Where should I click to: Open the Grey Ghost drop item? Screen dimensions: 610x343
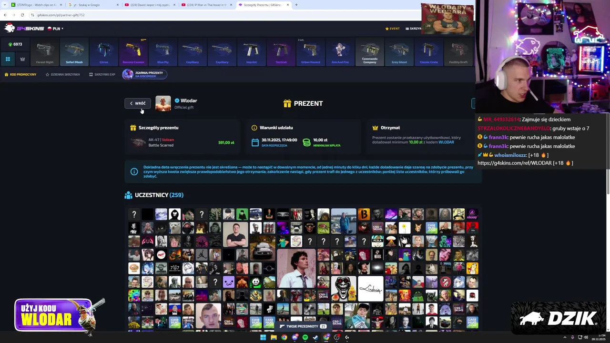tap(399, 52)
